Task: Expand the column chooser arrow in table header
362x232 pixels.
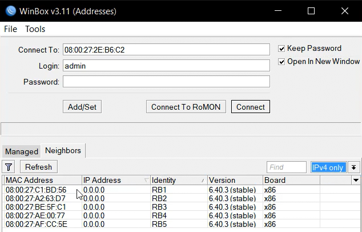Action: point(356,180)
